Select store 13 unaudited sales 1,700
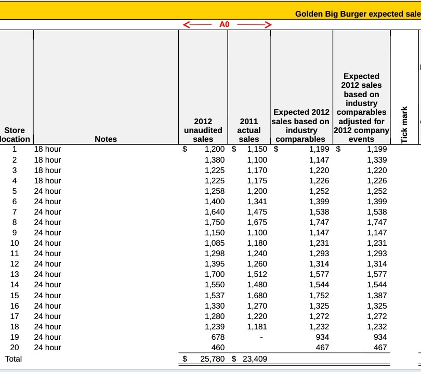The width and height of the screenshot is (421, 372). point(215,274)
